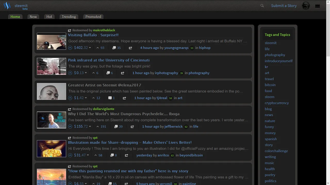This screenshot has width=330, height=185.
Task: Select nature in Tags and Topics
Action: click(270, 121)
